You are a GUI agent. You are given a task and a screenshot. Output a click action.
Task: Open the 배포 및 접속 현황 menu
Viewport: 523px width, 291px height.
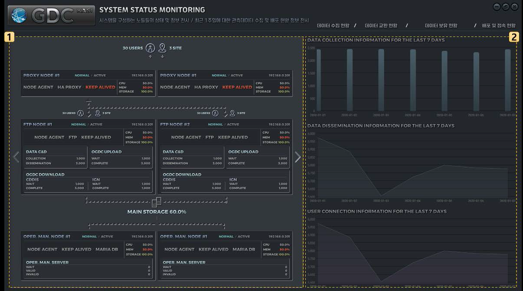point(498,26)
